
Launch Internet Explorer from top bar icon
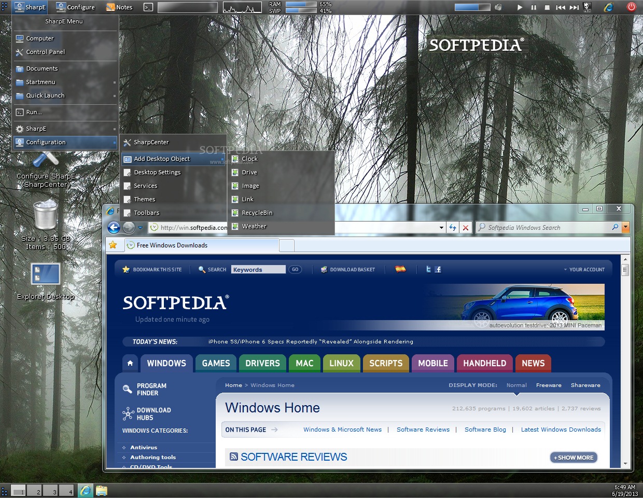(x=608, y=7)
